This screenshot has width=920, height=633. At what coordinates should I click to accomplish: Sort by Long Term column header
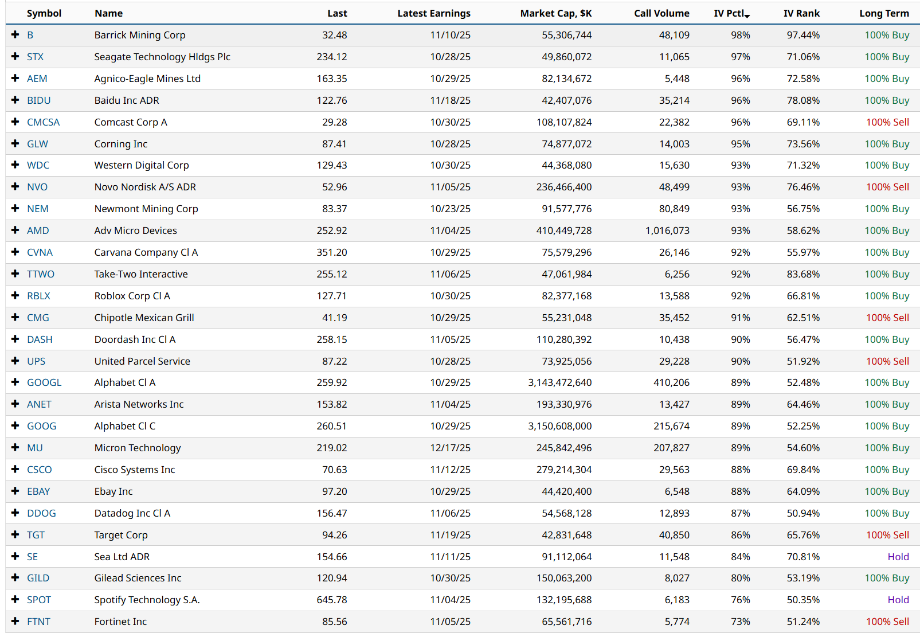884,13
